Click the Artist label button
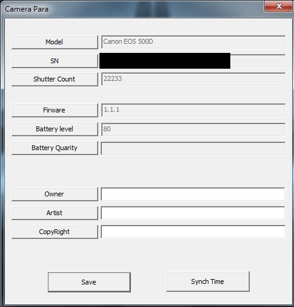294x307 pixels. [55, 213]
